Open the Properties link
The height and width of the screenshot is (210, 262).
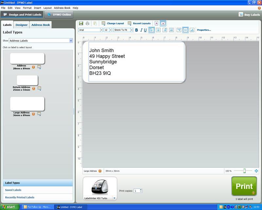point(204,30)
